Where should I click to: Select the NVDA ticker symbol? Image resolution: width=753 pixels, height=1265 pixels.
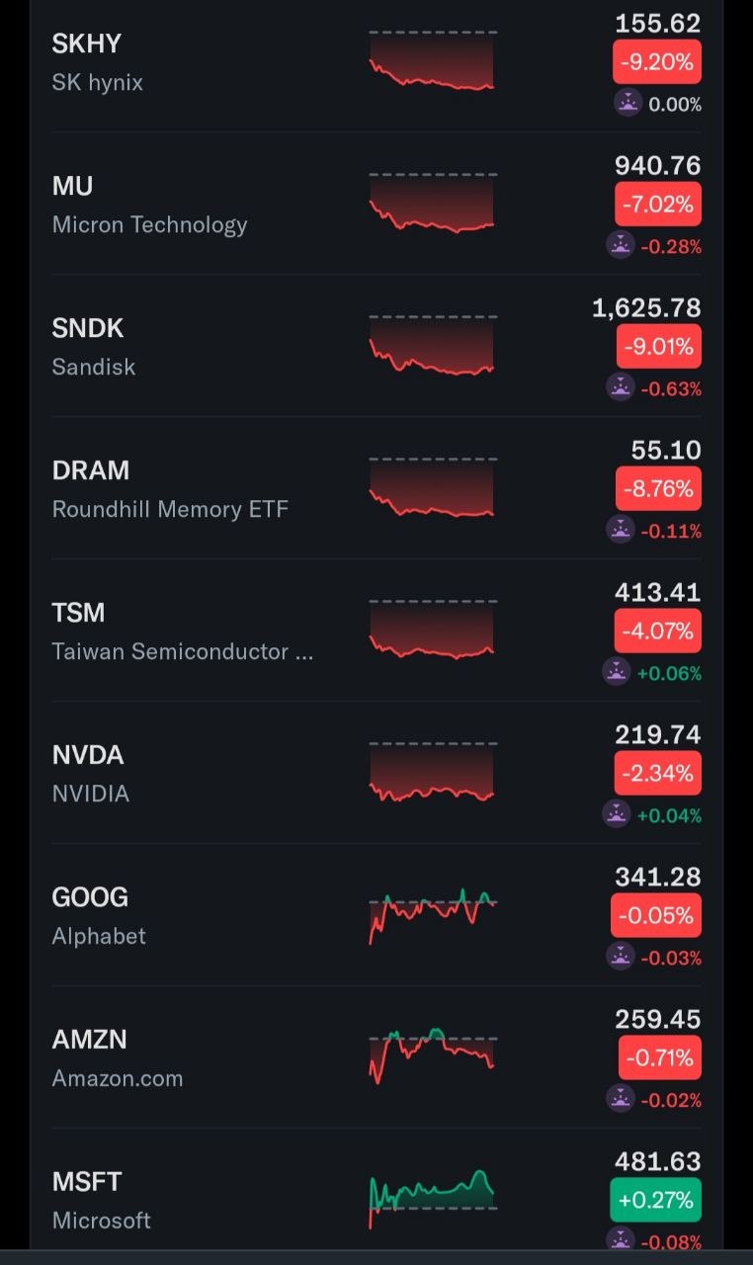pyautogui.click(x=88, y=755)
